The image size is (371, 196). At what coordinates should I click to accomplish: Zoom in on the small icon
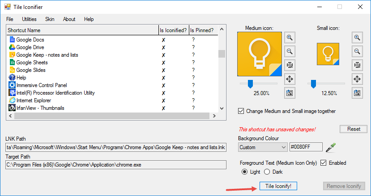(357, 38)
